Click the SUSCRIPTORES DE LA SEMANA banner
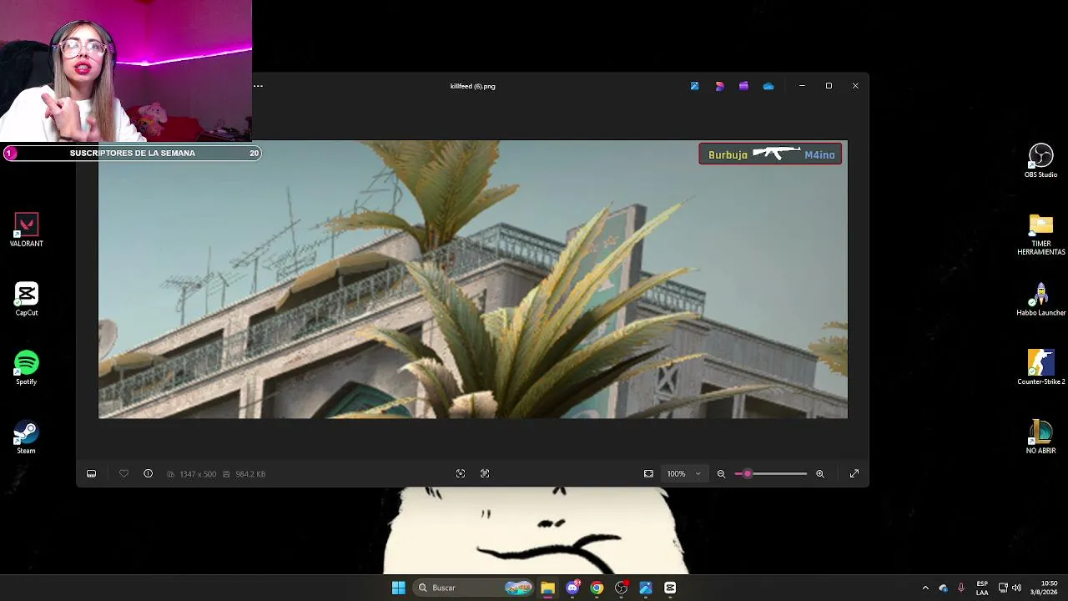This screenshot has width=1068, height=601. [133, 153]
